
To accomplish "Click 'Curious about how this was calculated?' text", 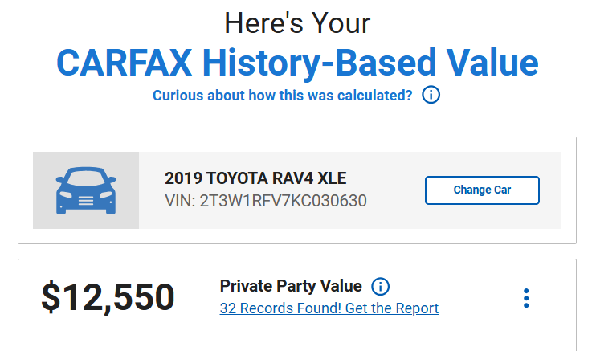I will point(283,96).
